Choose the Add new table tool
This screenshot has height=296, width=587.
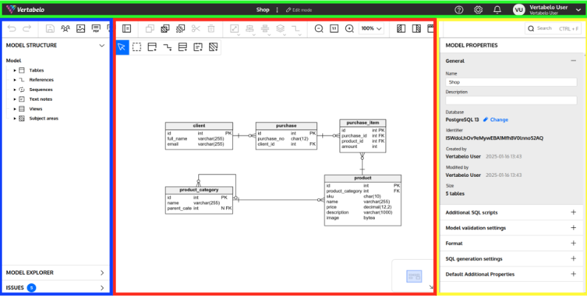click(x=152, y=47)
